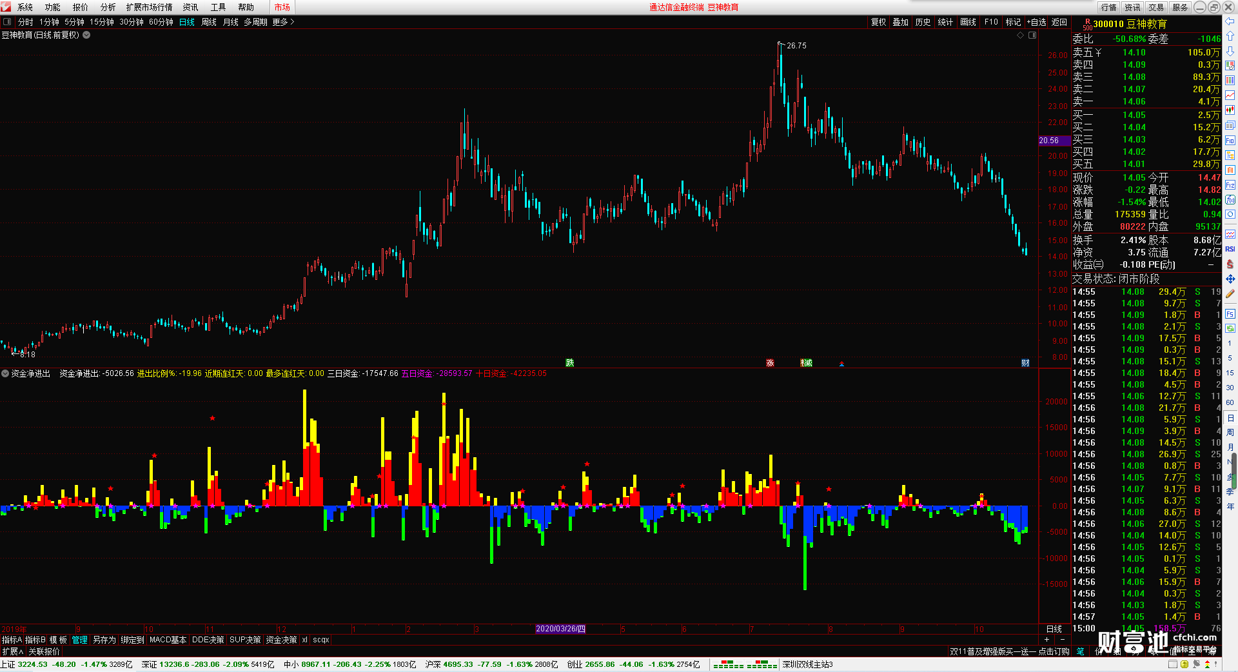
Task: Click the back arrow icon in right sidebar
Action: pos(1230,22)
